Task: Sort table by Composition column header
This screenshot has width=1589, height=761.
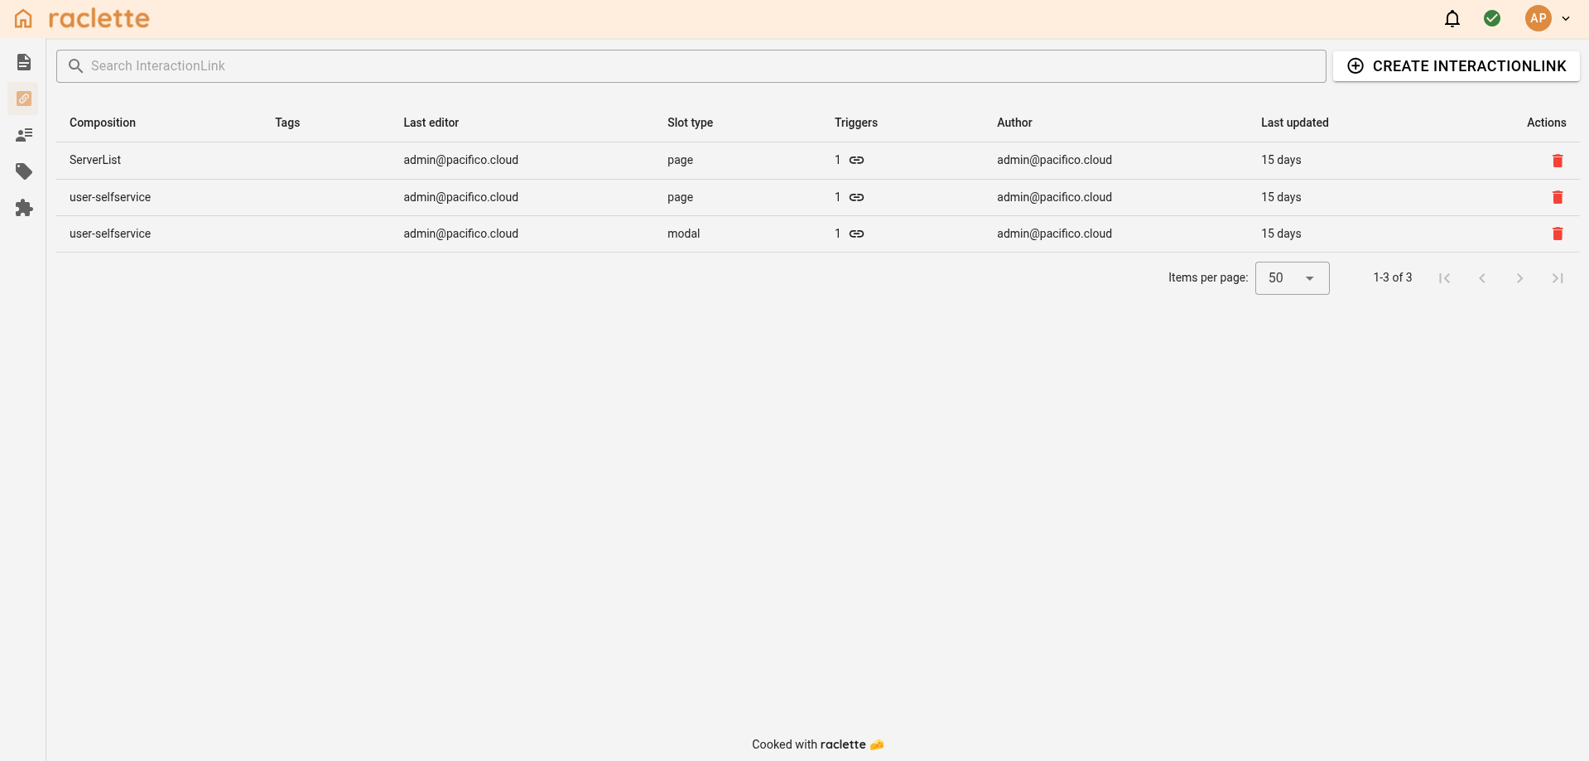Action: pos(102,123)
